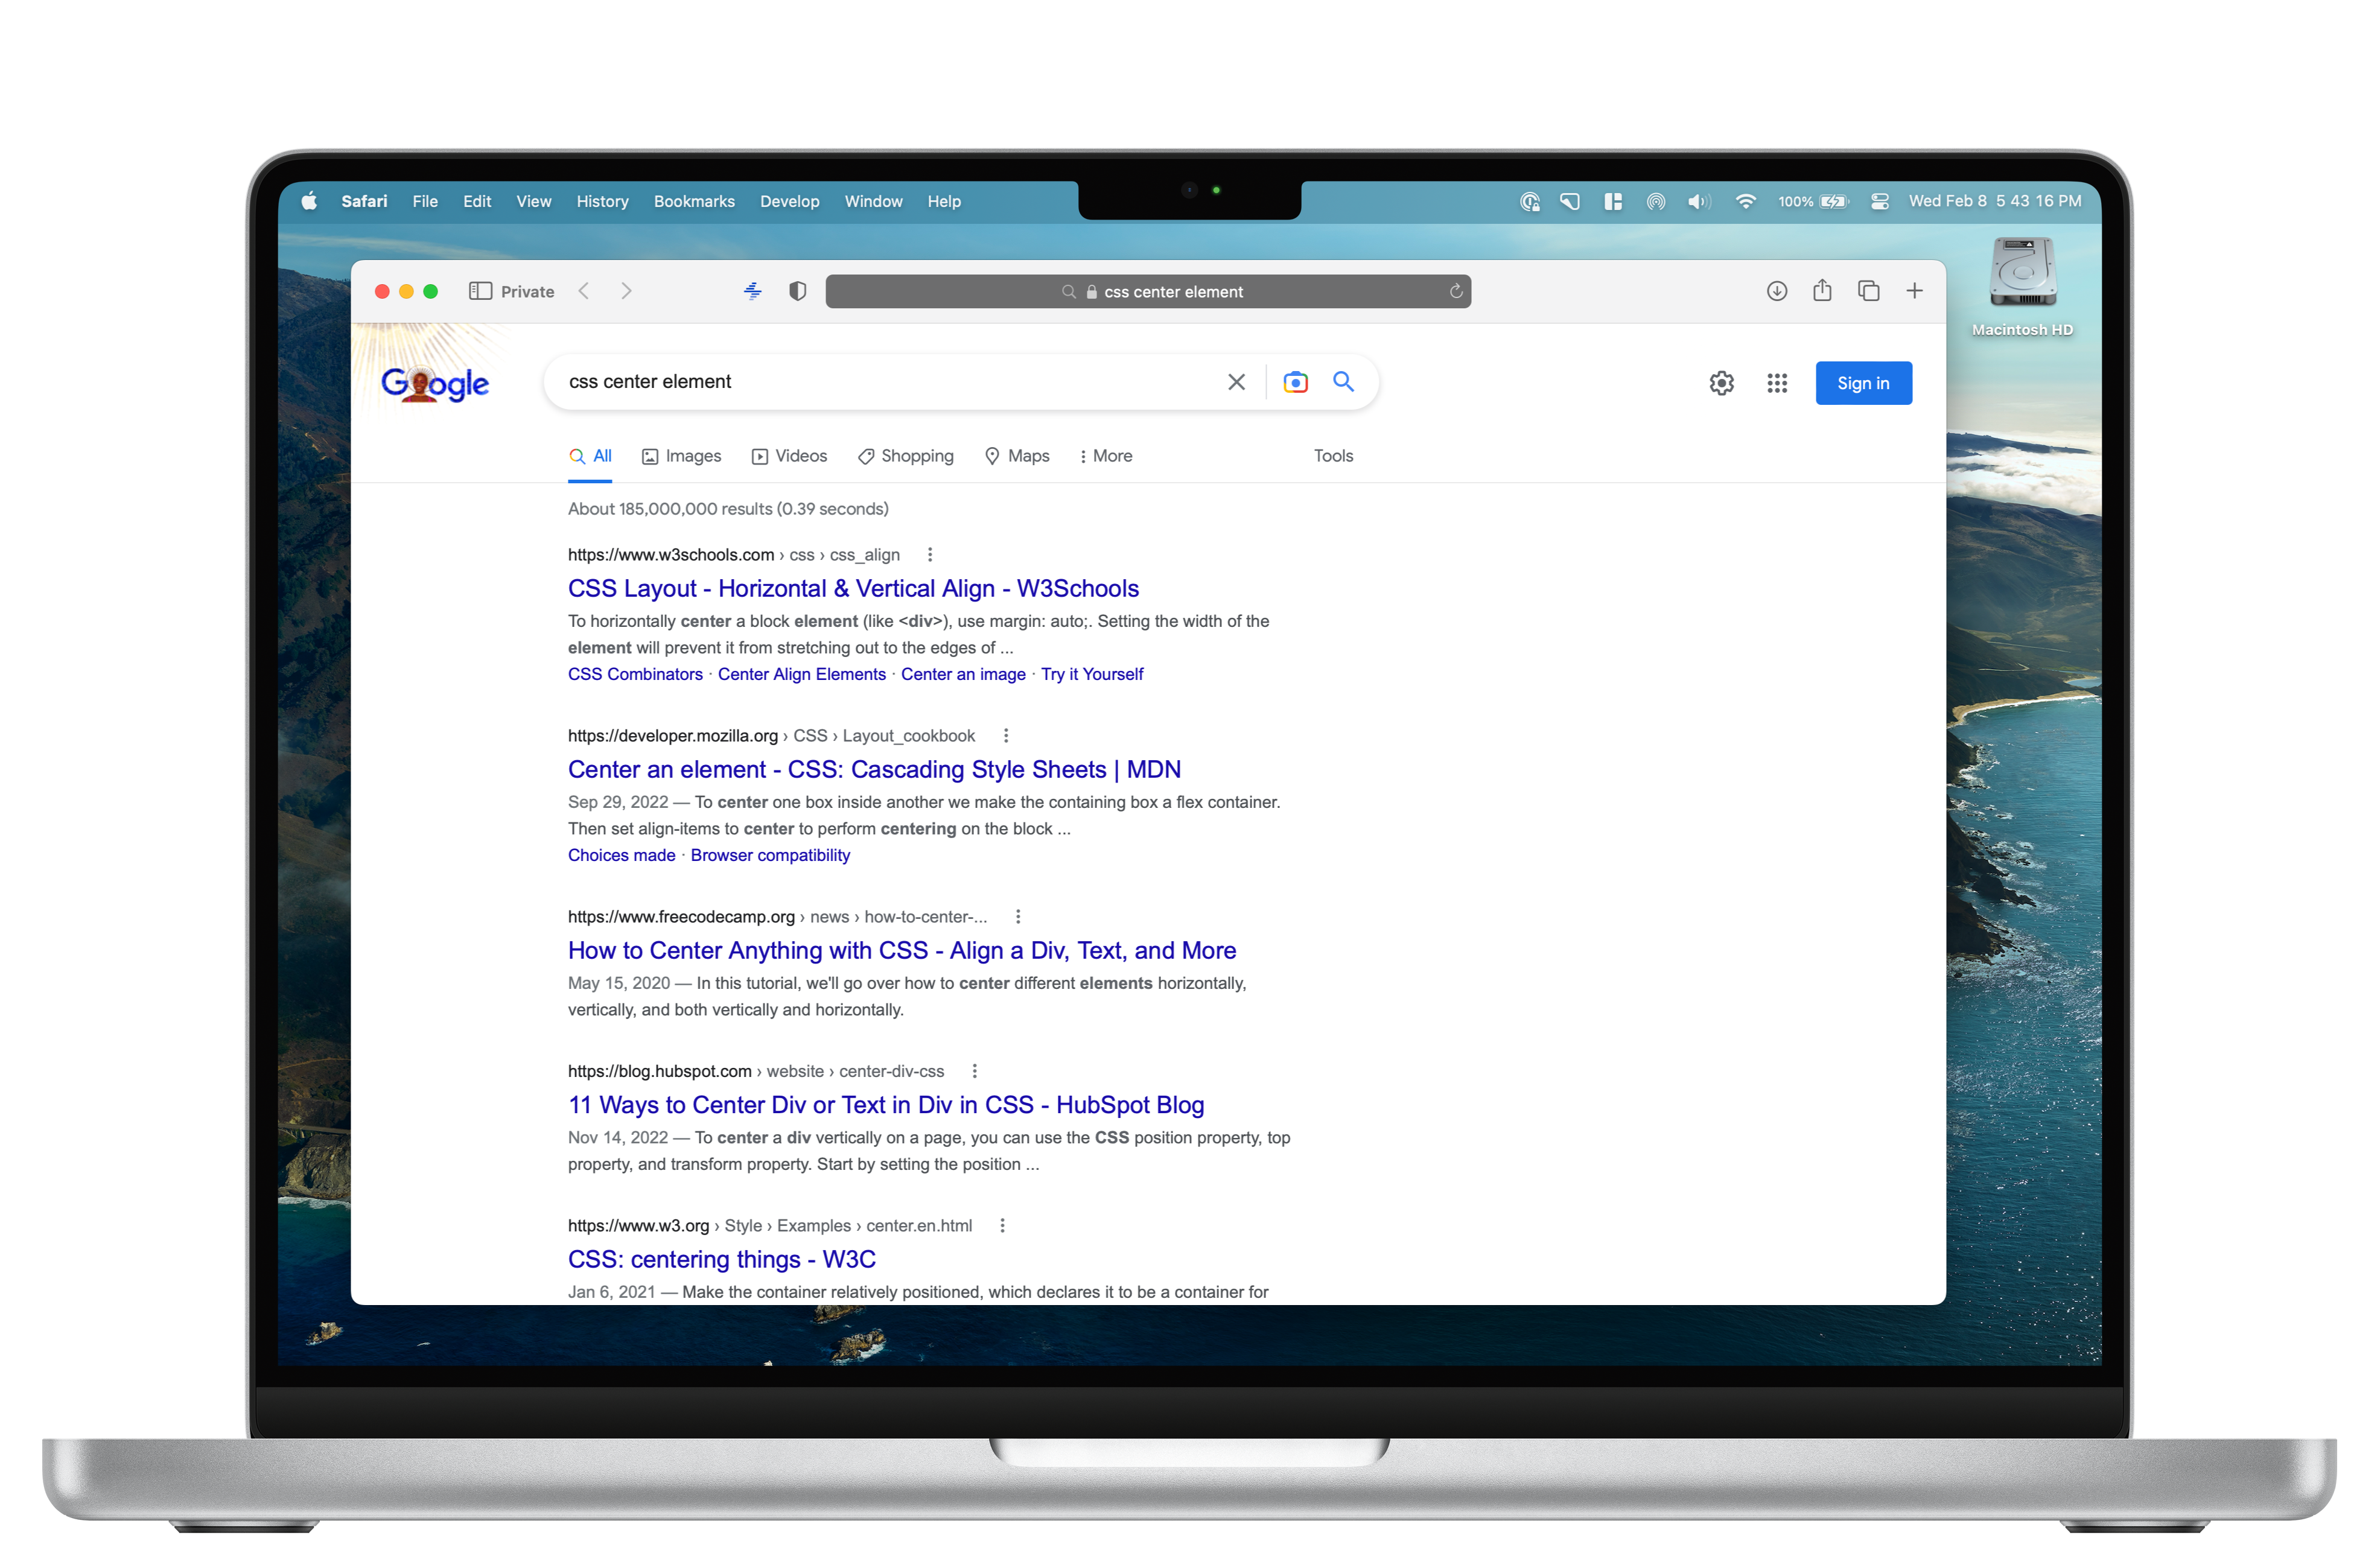Open Google apps grid icon

pyautogui.click(x=1776, y=383)
